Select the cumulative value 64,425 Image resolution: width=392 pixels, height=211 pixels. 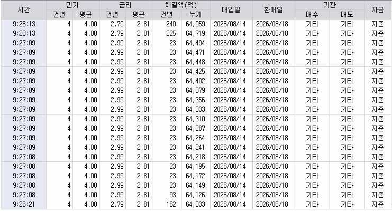tap(195, 72)
